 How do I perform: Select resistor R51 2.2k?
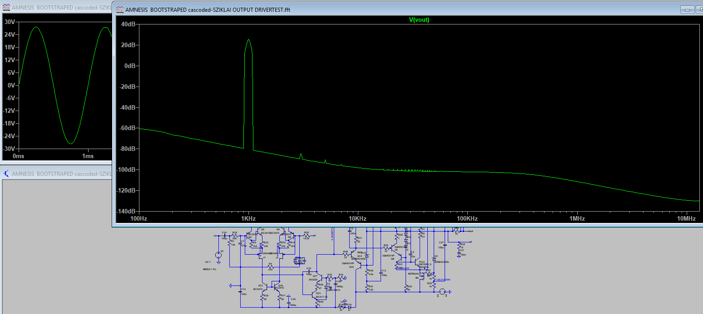click(367, 288)
